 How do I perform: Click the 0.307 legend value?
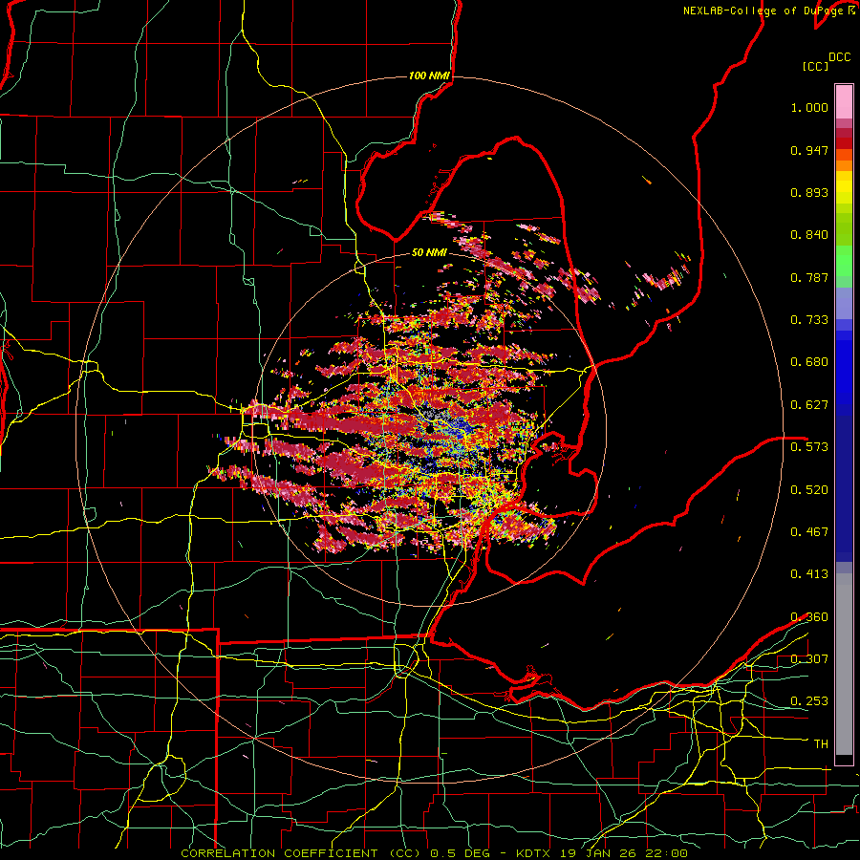[809, 659]
